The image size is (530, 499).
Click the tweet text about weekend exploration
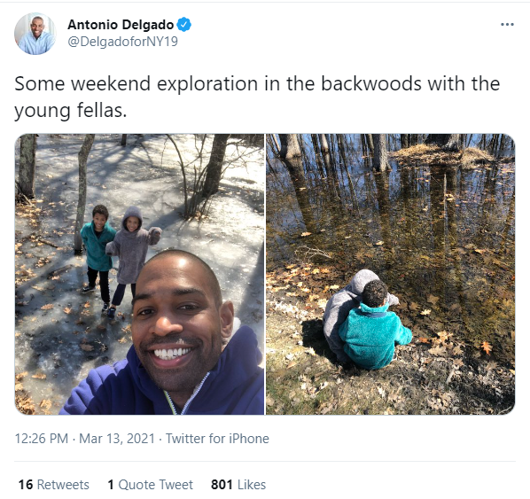coord(257,97)
